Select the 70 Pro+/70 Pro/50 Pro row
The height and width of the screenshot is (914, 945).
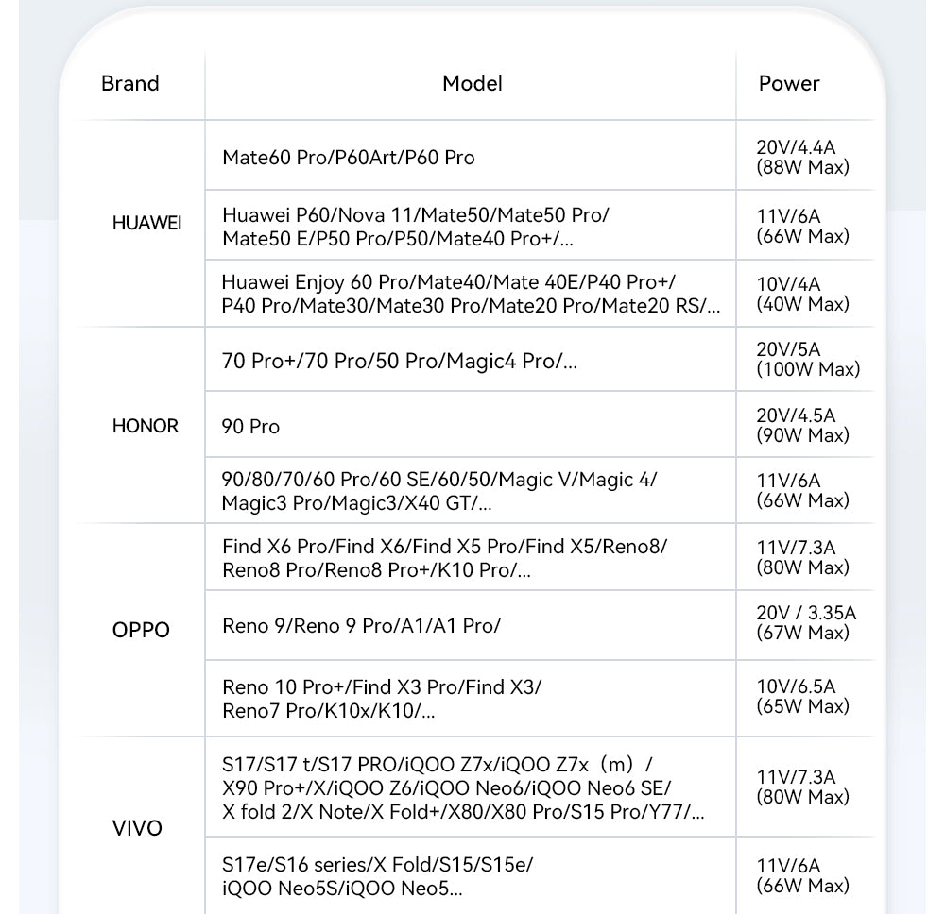(399, 361)
